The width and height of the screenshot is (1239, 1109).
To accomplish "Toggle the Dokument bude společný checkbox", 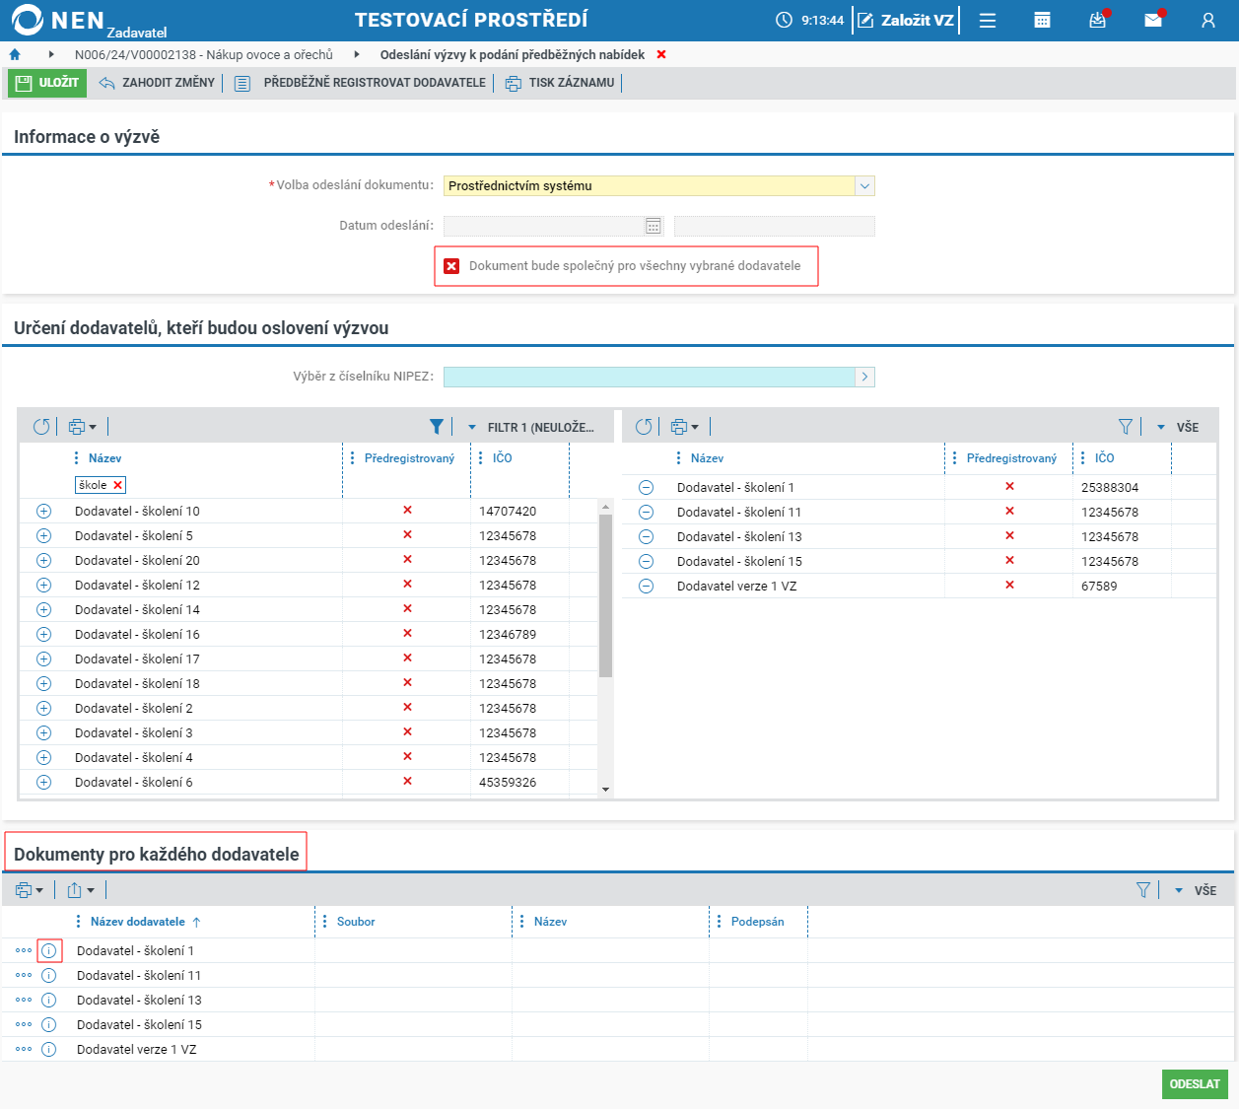I will point(451,266).
